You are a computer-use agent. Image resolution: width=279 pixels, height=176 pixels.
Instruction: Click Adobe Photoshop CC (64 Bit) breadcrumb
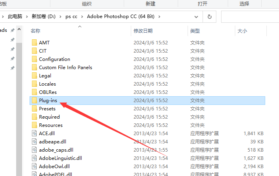121,16
